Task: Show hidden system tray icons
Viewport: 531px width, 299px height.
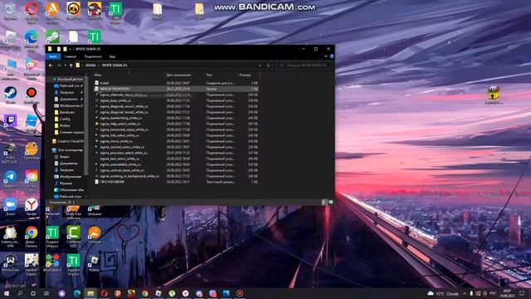Action: (465, 293)
